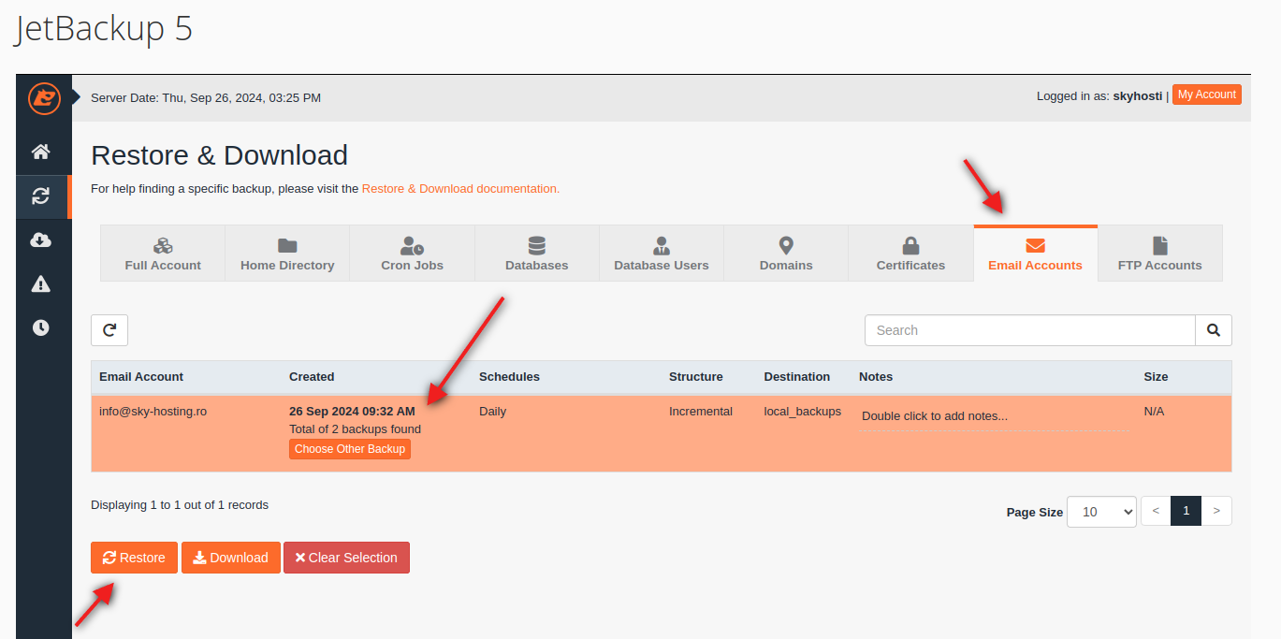1281x639 pixels.
Task: Click the Restore button
Action: (x=134, y=558)
